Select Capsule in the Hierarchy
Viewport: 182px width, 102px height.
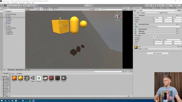point(9,19)
